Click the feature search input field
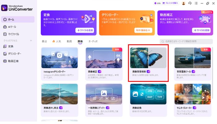Viewport: 217px width, 124px height. pyautogui.click(x=186, y=41)
